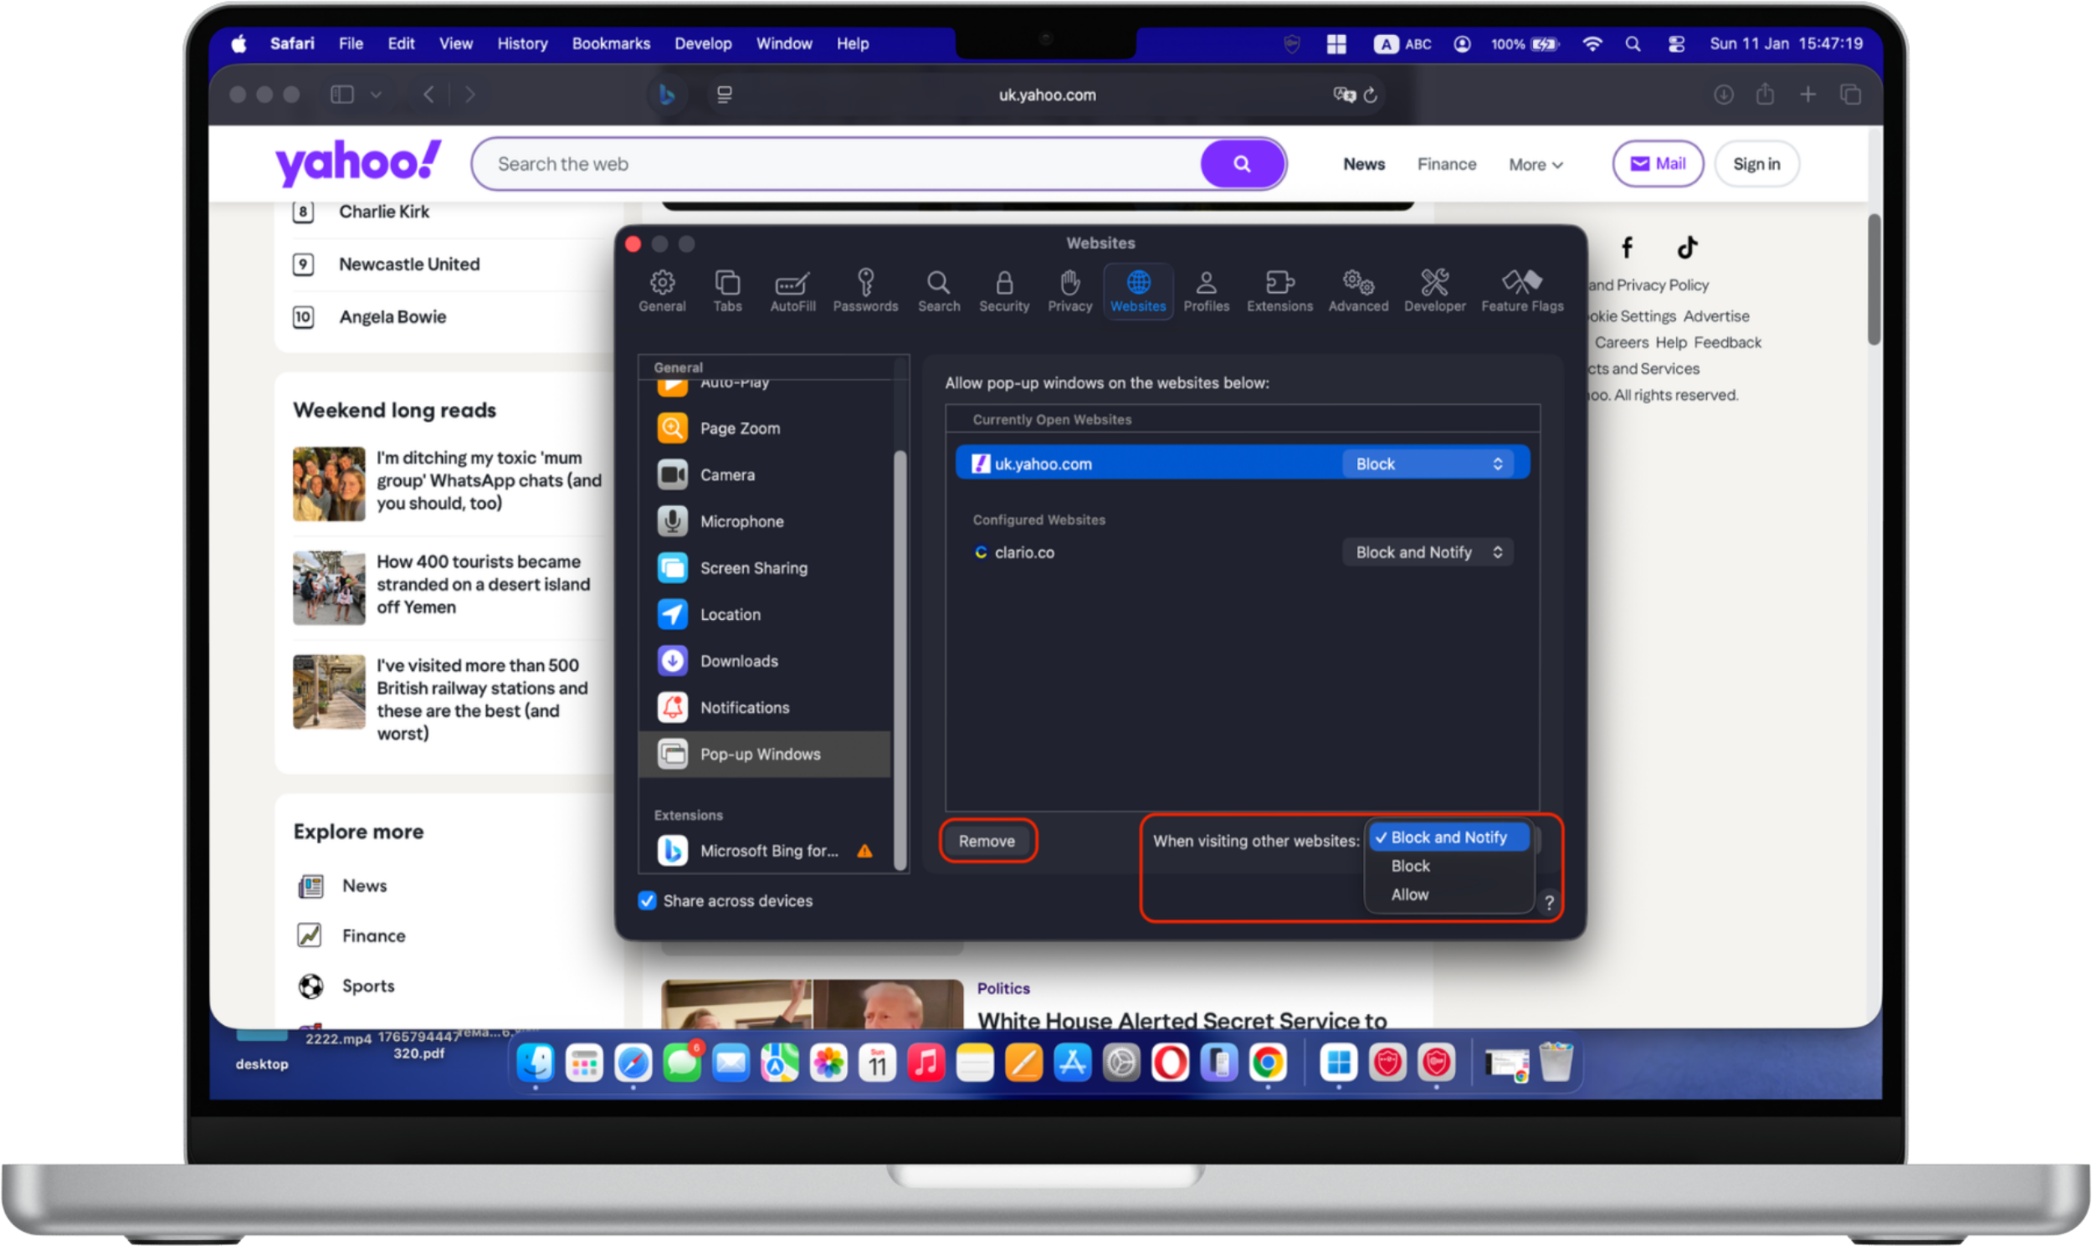
Task: Click the Remove button
Action: 987,841
